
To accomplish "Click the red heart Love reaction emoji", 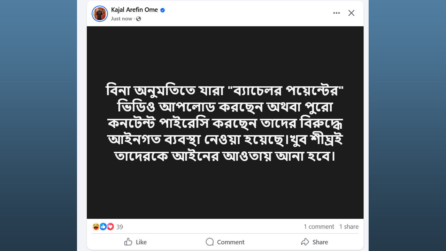I will coord(110,227).
